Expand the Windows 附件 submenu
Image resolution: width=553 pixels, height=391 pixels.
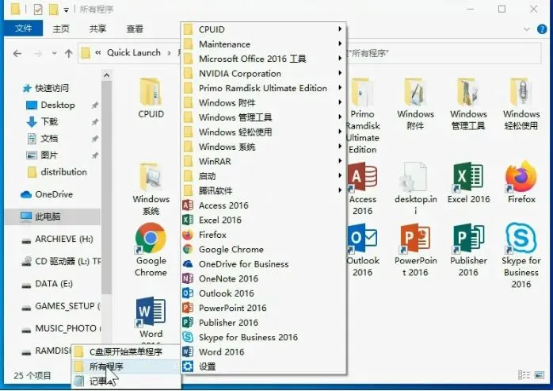(263, 103)
